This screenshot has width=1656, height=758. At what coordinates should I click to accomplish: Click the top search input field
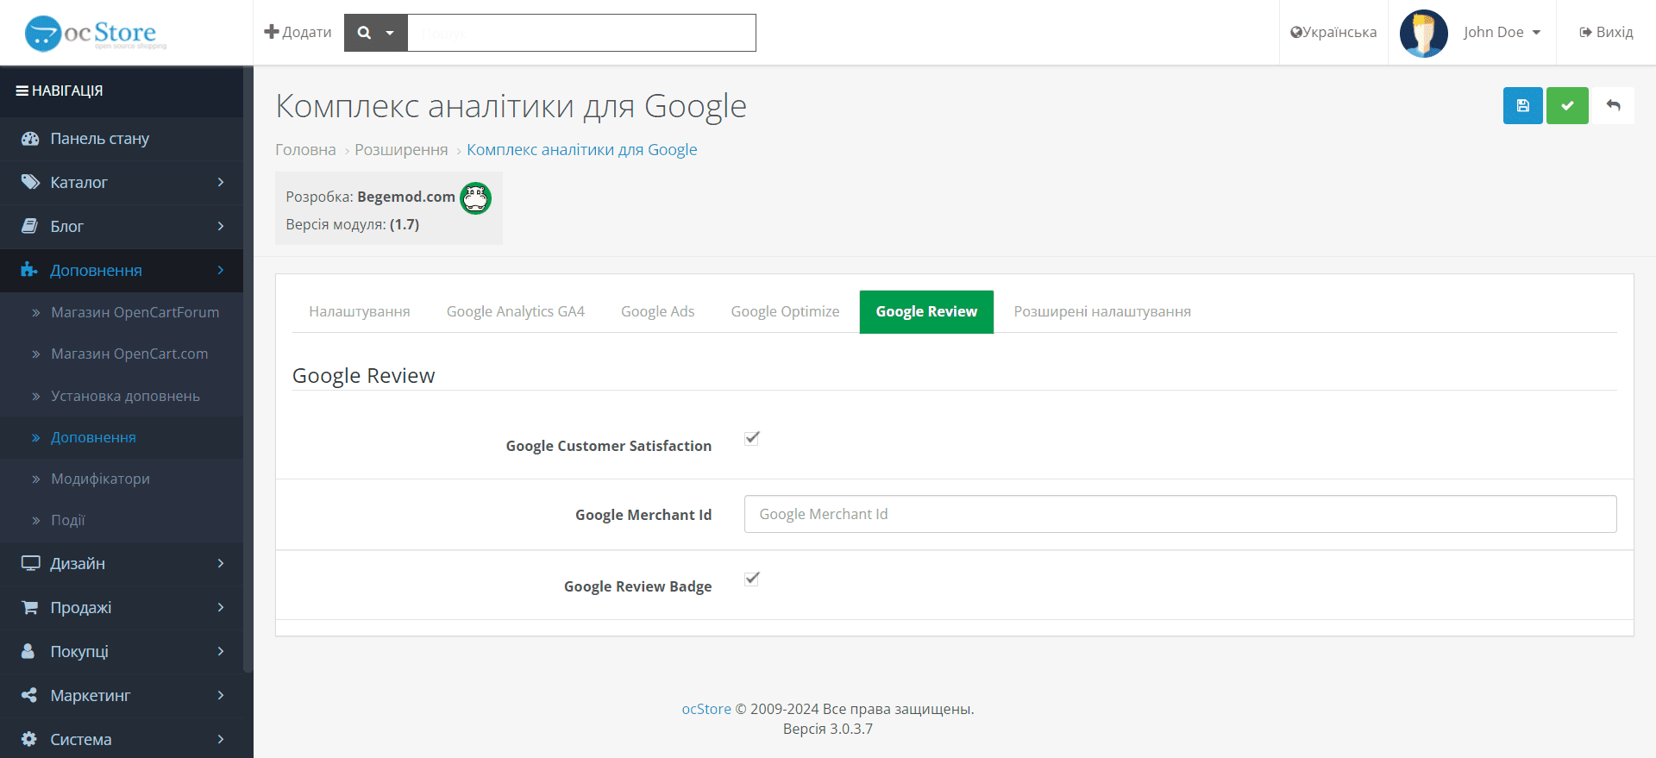pos(581,33)
